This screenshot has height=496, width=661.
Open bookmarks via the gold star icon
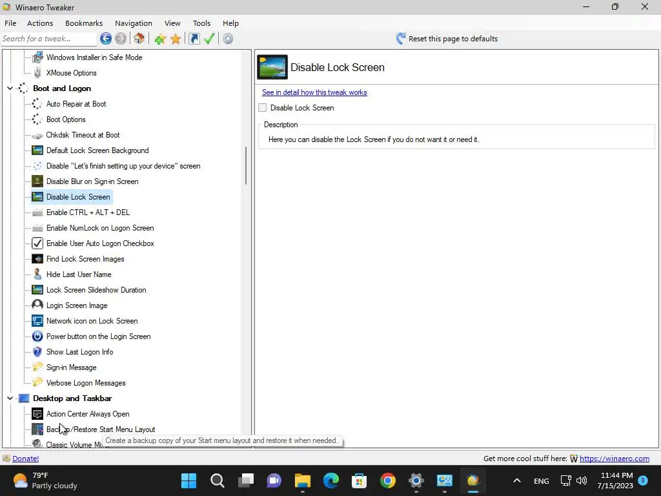[176, 39]
